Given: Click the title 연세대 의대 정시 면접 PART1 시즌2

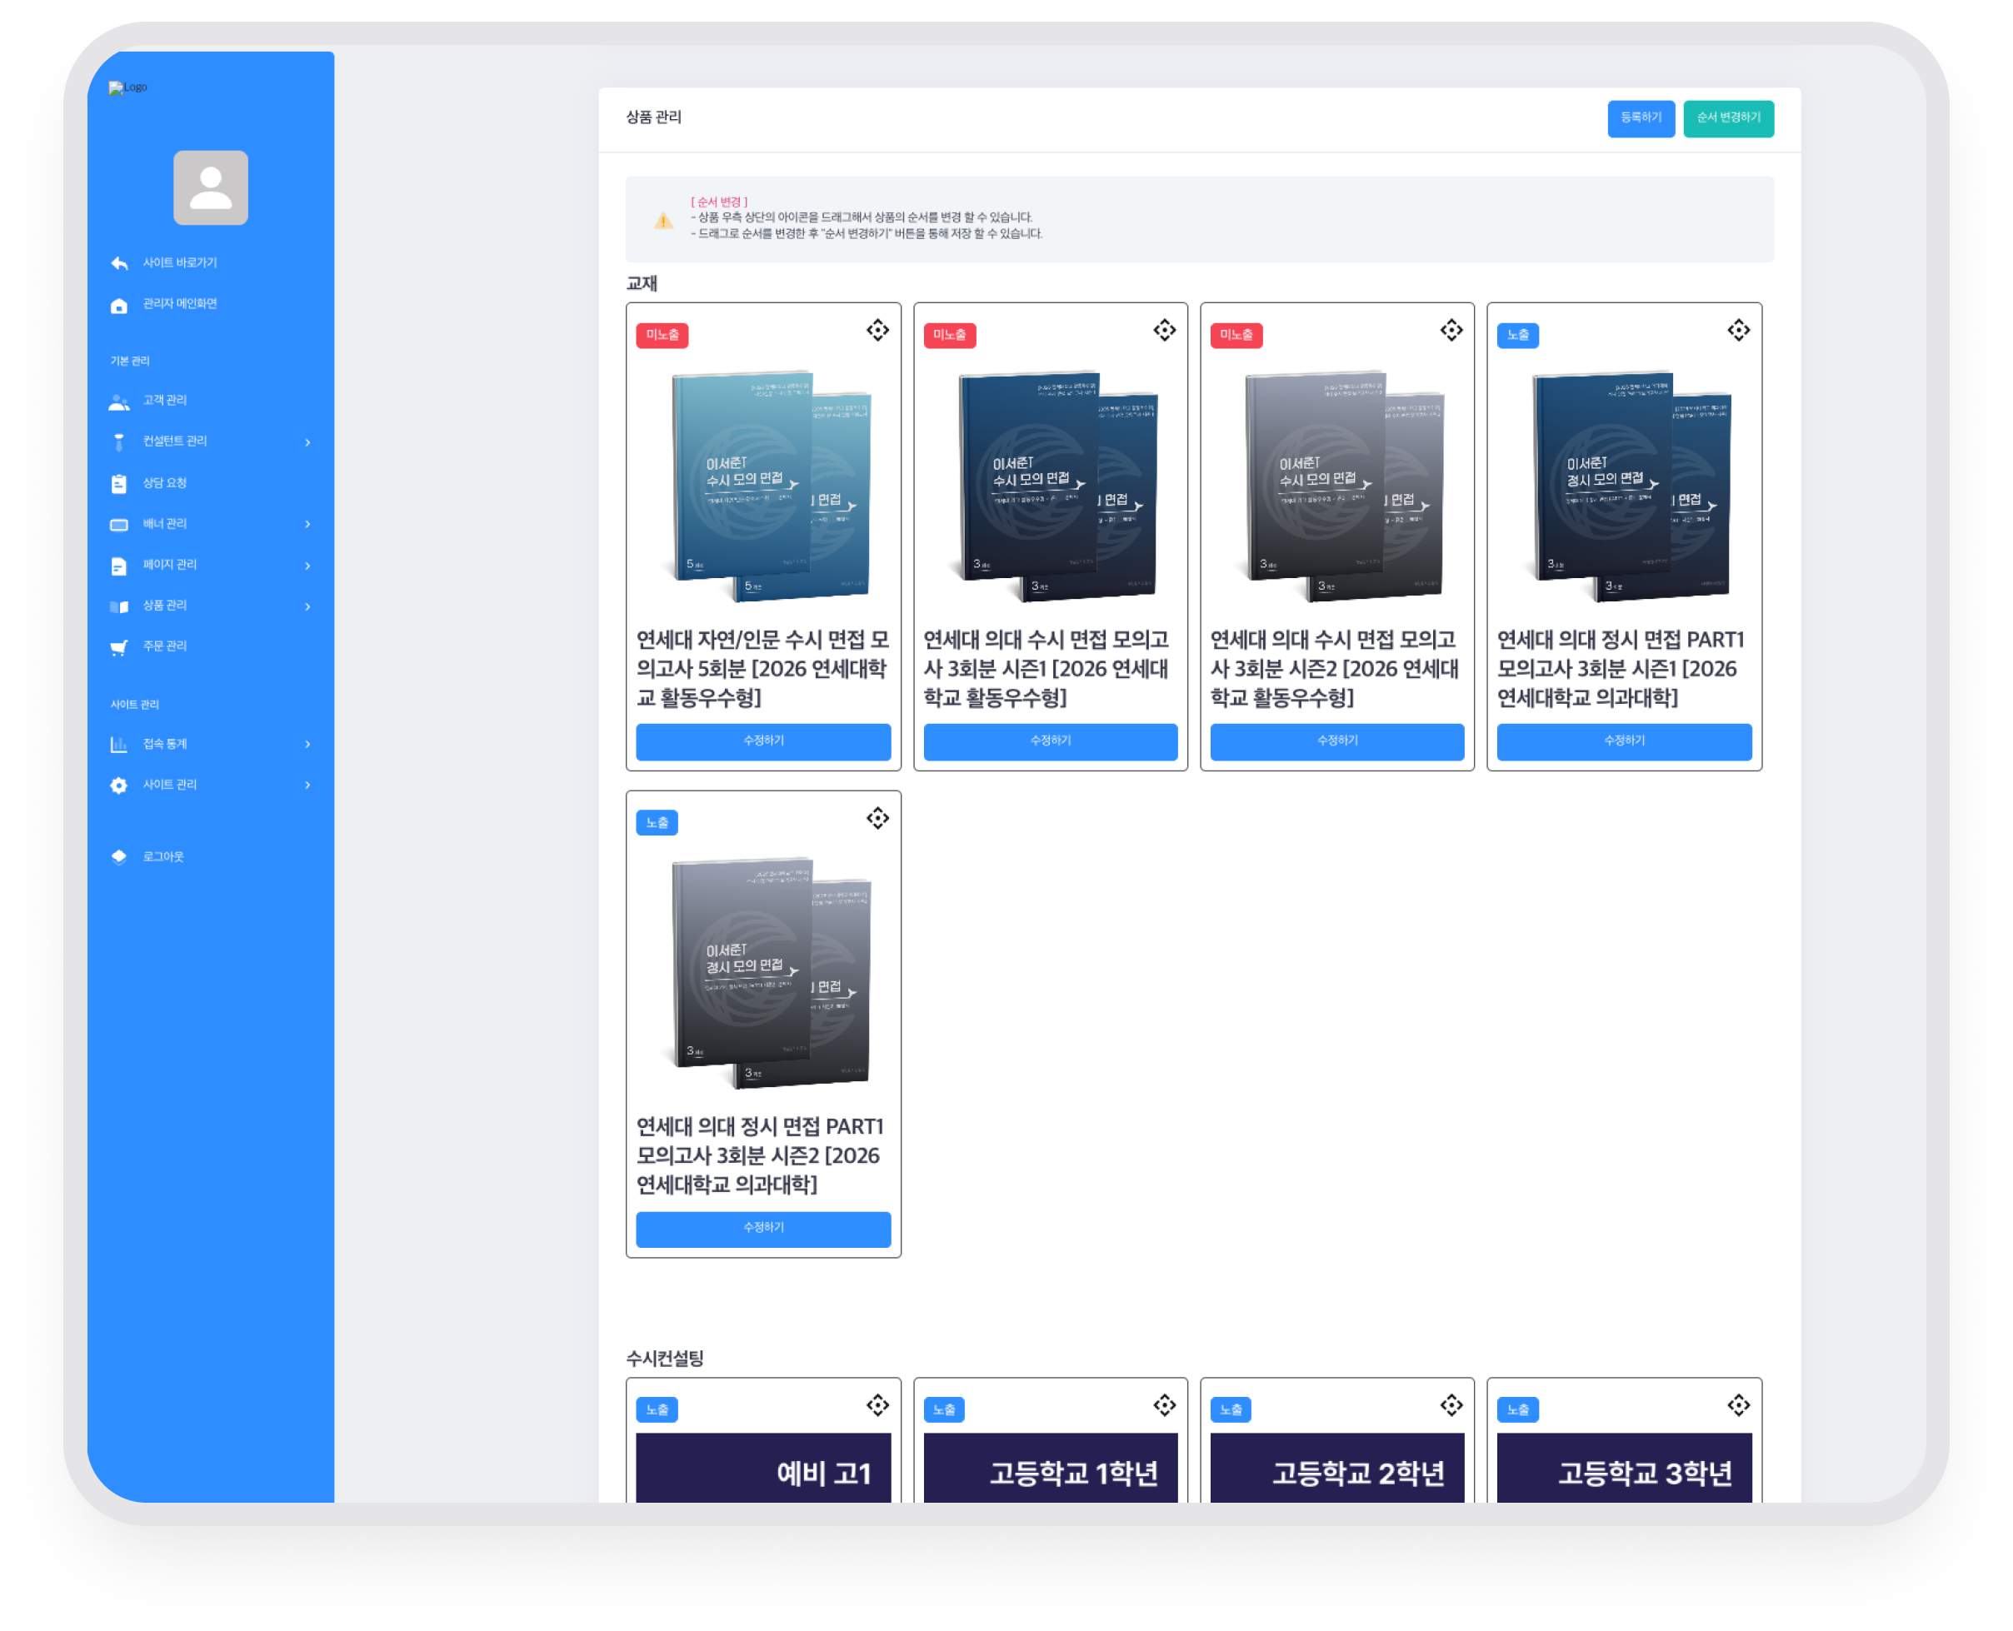Looking at the screenshot, I should pos(760,1155).
